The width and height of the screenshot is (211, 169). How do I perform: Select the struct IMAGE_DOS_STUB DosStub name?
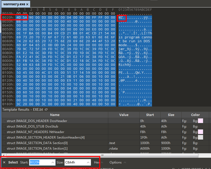33,126
